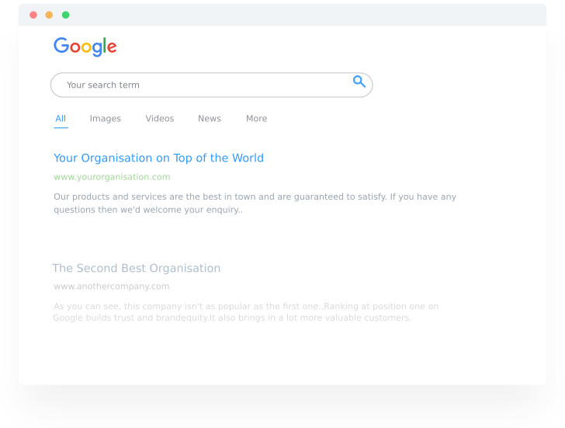Click the blue magnifying glass search icon
The image size is (565, 428).
(359, 82)
